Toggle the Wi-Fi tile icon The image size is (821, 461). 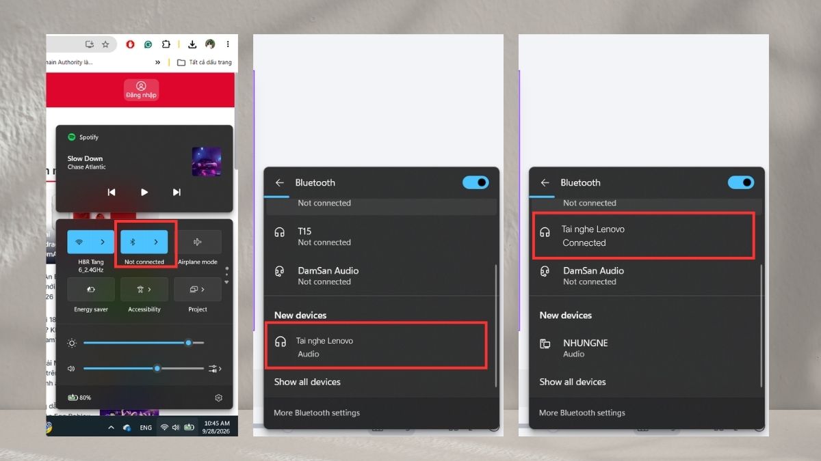pyautogui.click(x=79, y=242)
